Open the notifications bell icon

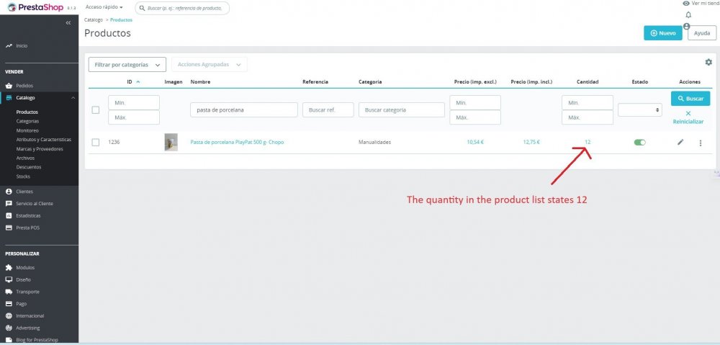688,14
